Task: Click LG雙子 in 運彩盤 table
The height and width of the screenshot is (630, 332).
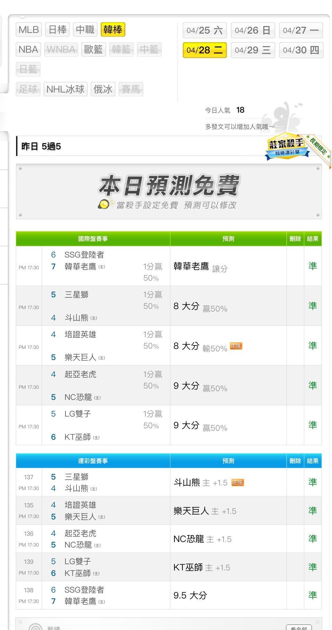Action: pos(78,561)
